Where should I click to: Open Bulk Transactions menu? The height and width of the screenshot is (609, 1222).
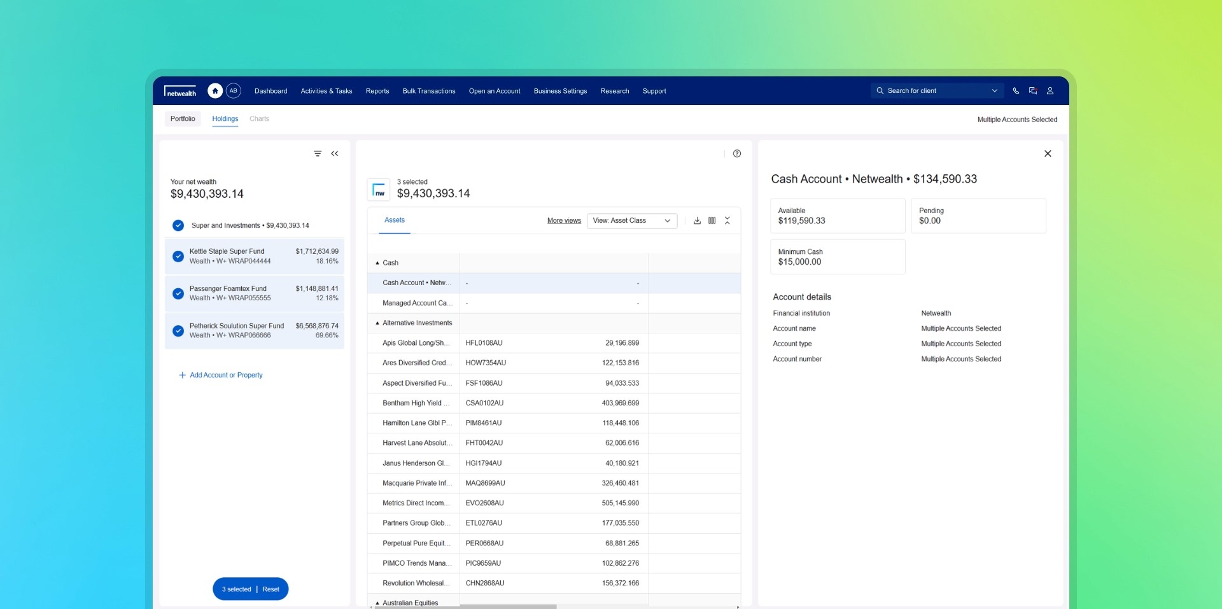(429, 91)
